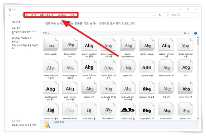Viewport: 206px width, 136px height.
Task: Click 내 PC in the breadcrumb
Action: tap(34, 15)
